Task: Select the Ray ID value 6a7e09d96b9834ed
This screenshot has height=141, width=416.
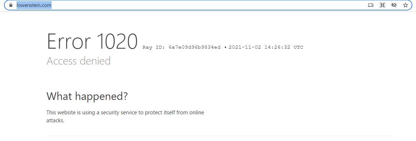Action: 195,48
